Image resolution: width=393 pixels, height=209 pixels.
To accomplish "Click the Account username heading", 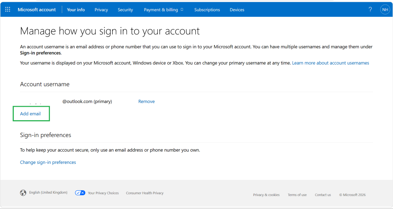I will coord(45,84).
